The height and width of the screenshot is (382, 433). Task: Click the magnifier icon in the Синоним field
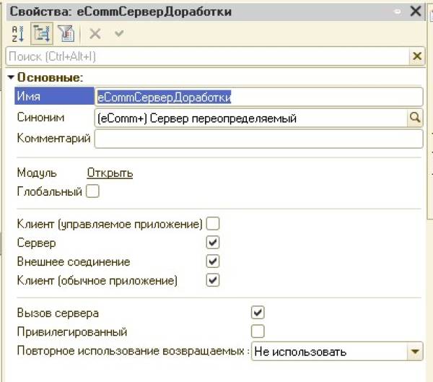[x=416, y=117]
